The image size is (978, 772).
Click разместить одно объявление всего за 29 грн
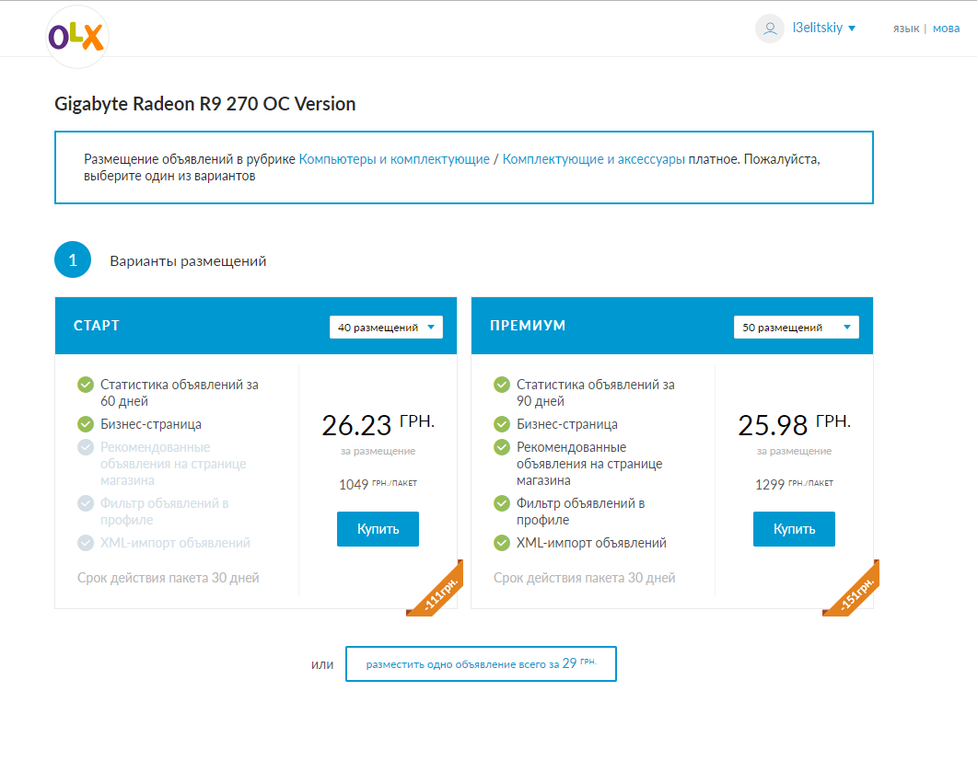click(x=481, y=663)
